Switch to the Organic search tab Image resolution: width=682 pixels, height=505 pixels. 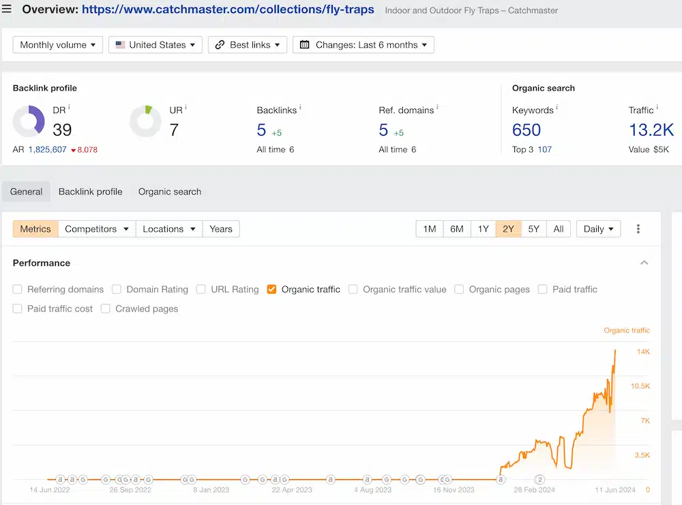(x=169, y=192)
